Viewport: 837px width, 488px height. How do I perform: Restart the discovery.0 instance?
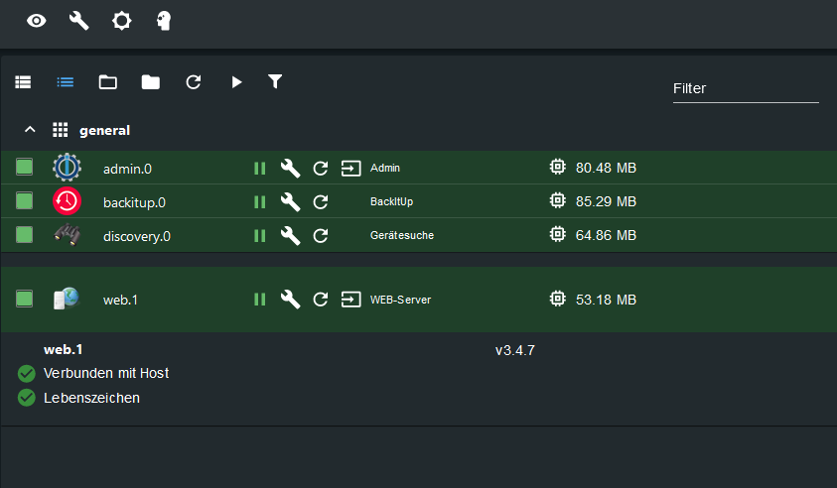click(x=321, y=236)
